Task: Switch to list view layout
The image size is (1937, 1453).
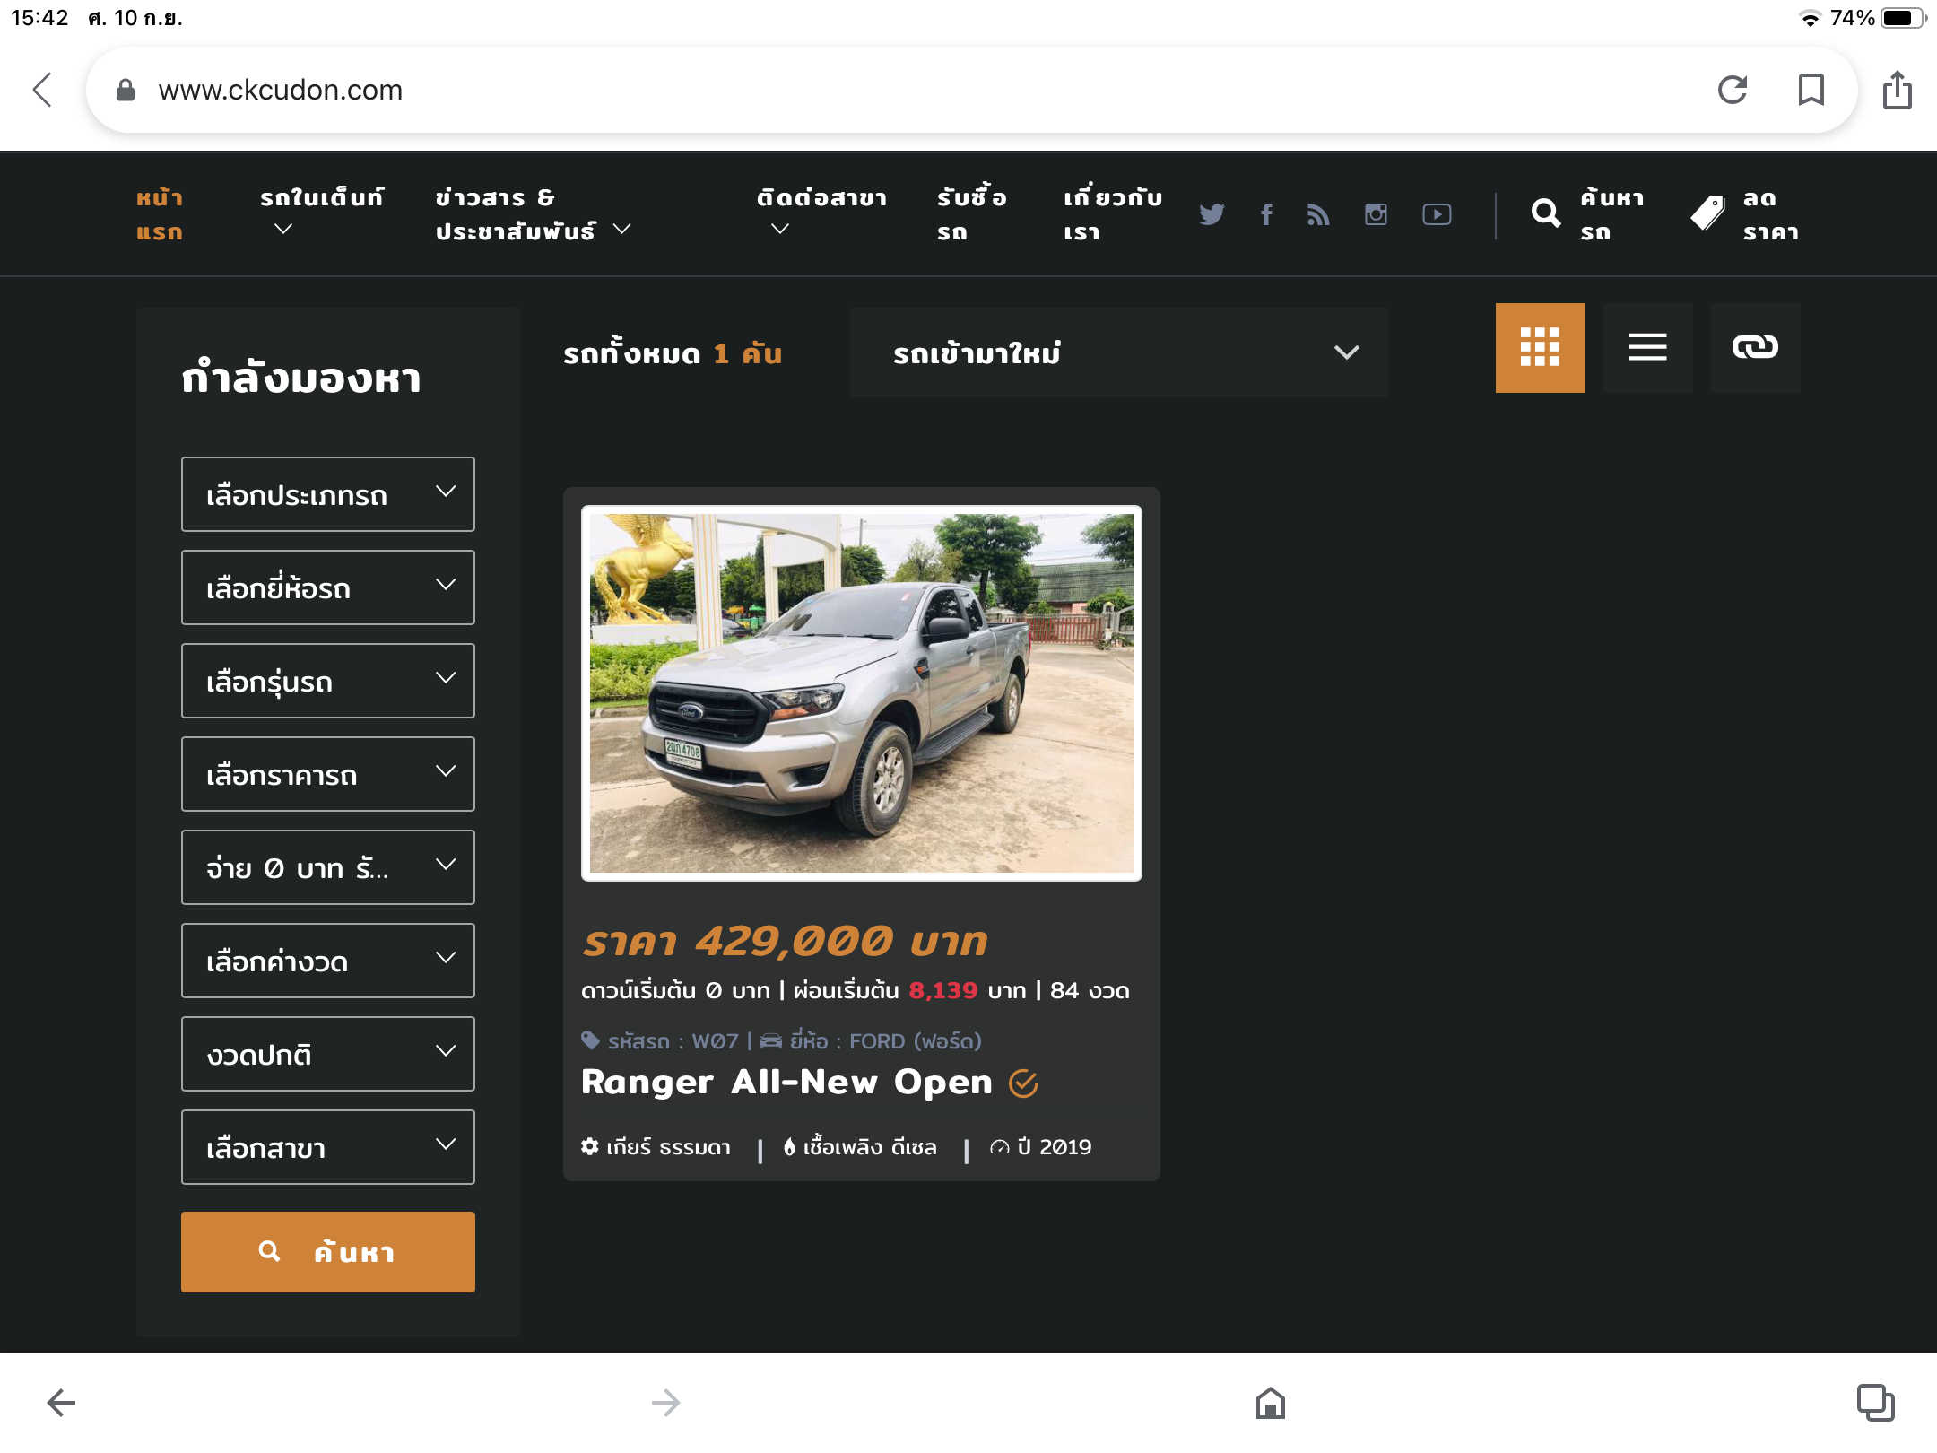Action: click(x=1647, y=347)
